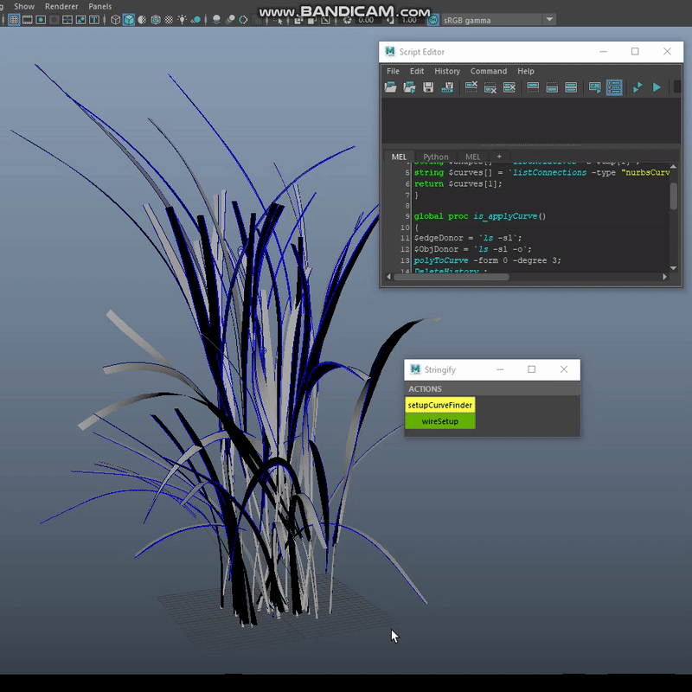
Task: Add a new script tab with plus
Action: point(499,157)
